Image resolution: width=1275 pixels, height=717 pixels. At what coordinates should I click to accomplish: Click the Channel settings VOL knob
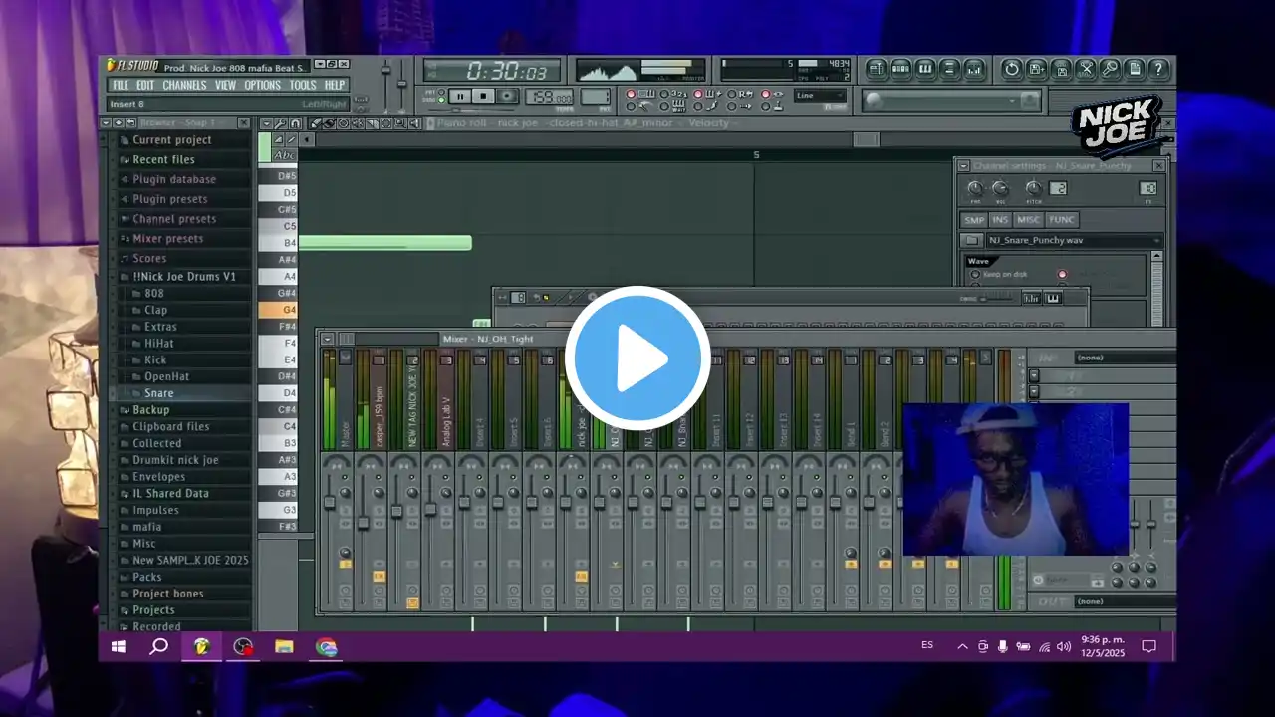click(x=1000, y=188)
